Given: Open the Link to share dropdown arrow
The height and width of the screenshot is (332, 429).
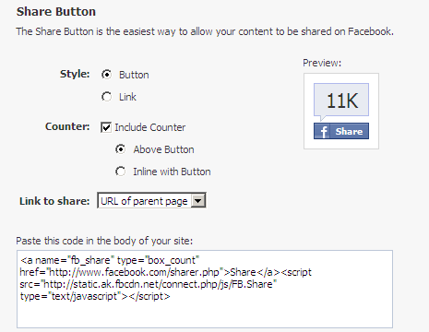Looking at the screenshot, I should (x=198, y=201).
